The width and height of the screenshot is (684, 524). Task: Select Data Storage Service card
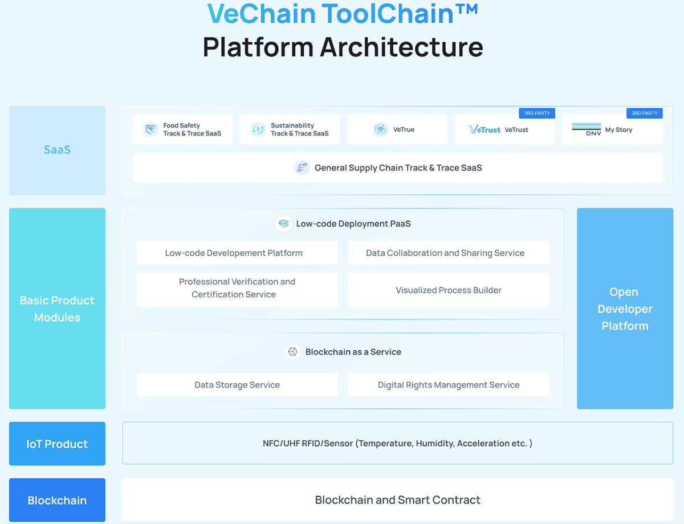(x=237, y=384)
